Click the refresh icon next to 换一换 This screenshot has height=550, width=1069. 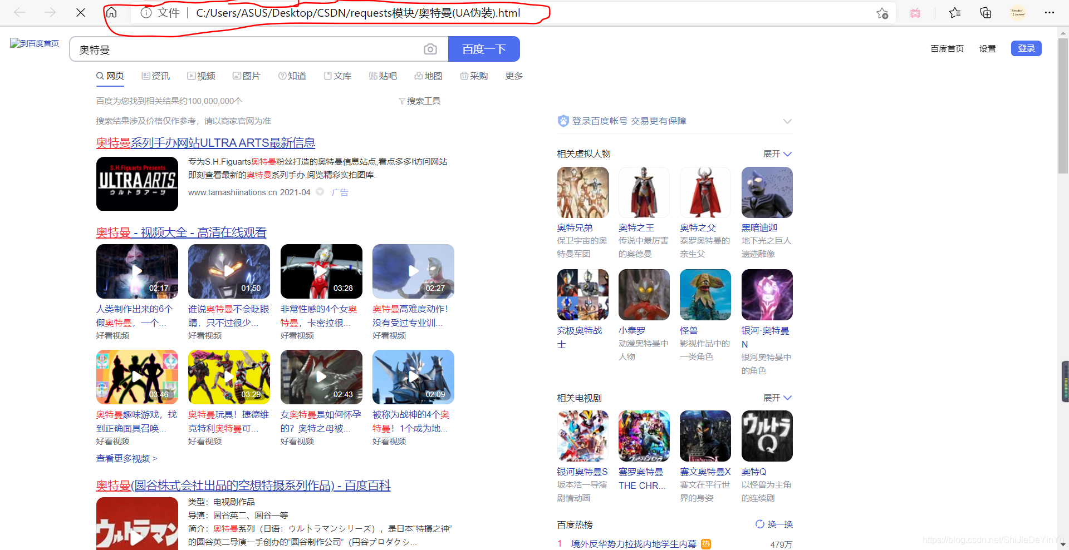coord(760,524)
